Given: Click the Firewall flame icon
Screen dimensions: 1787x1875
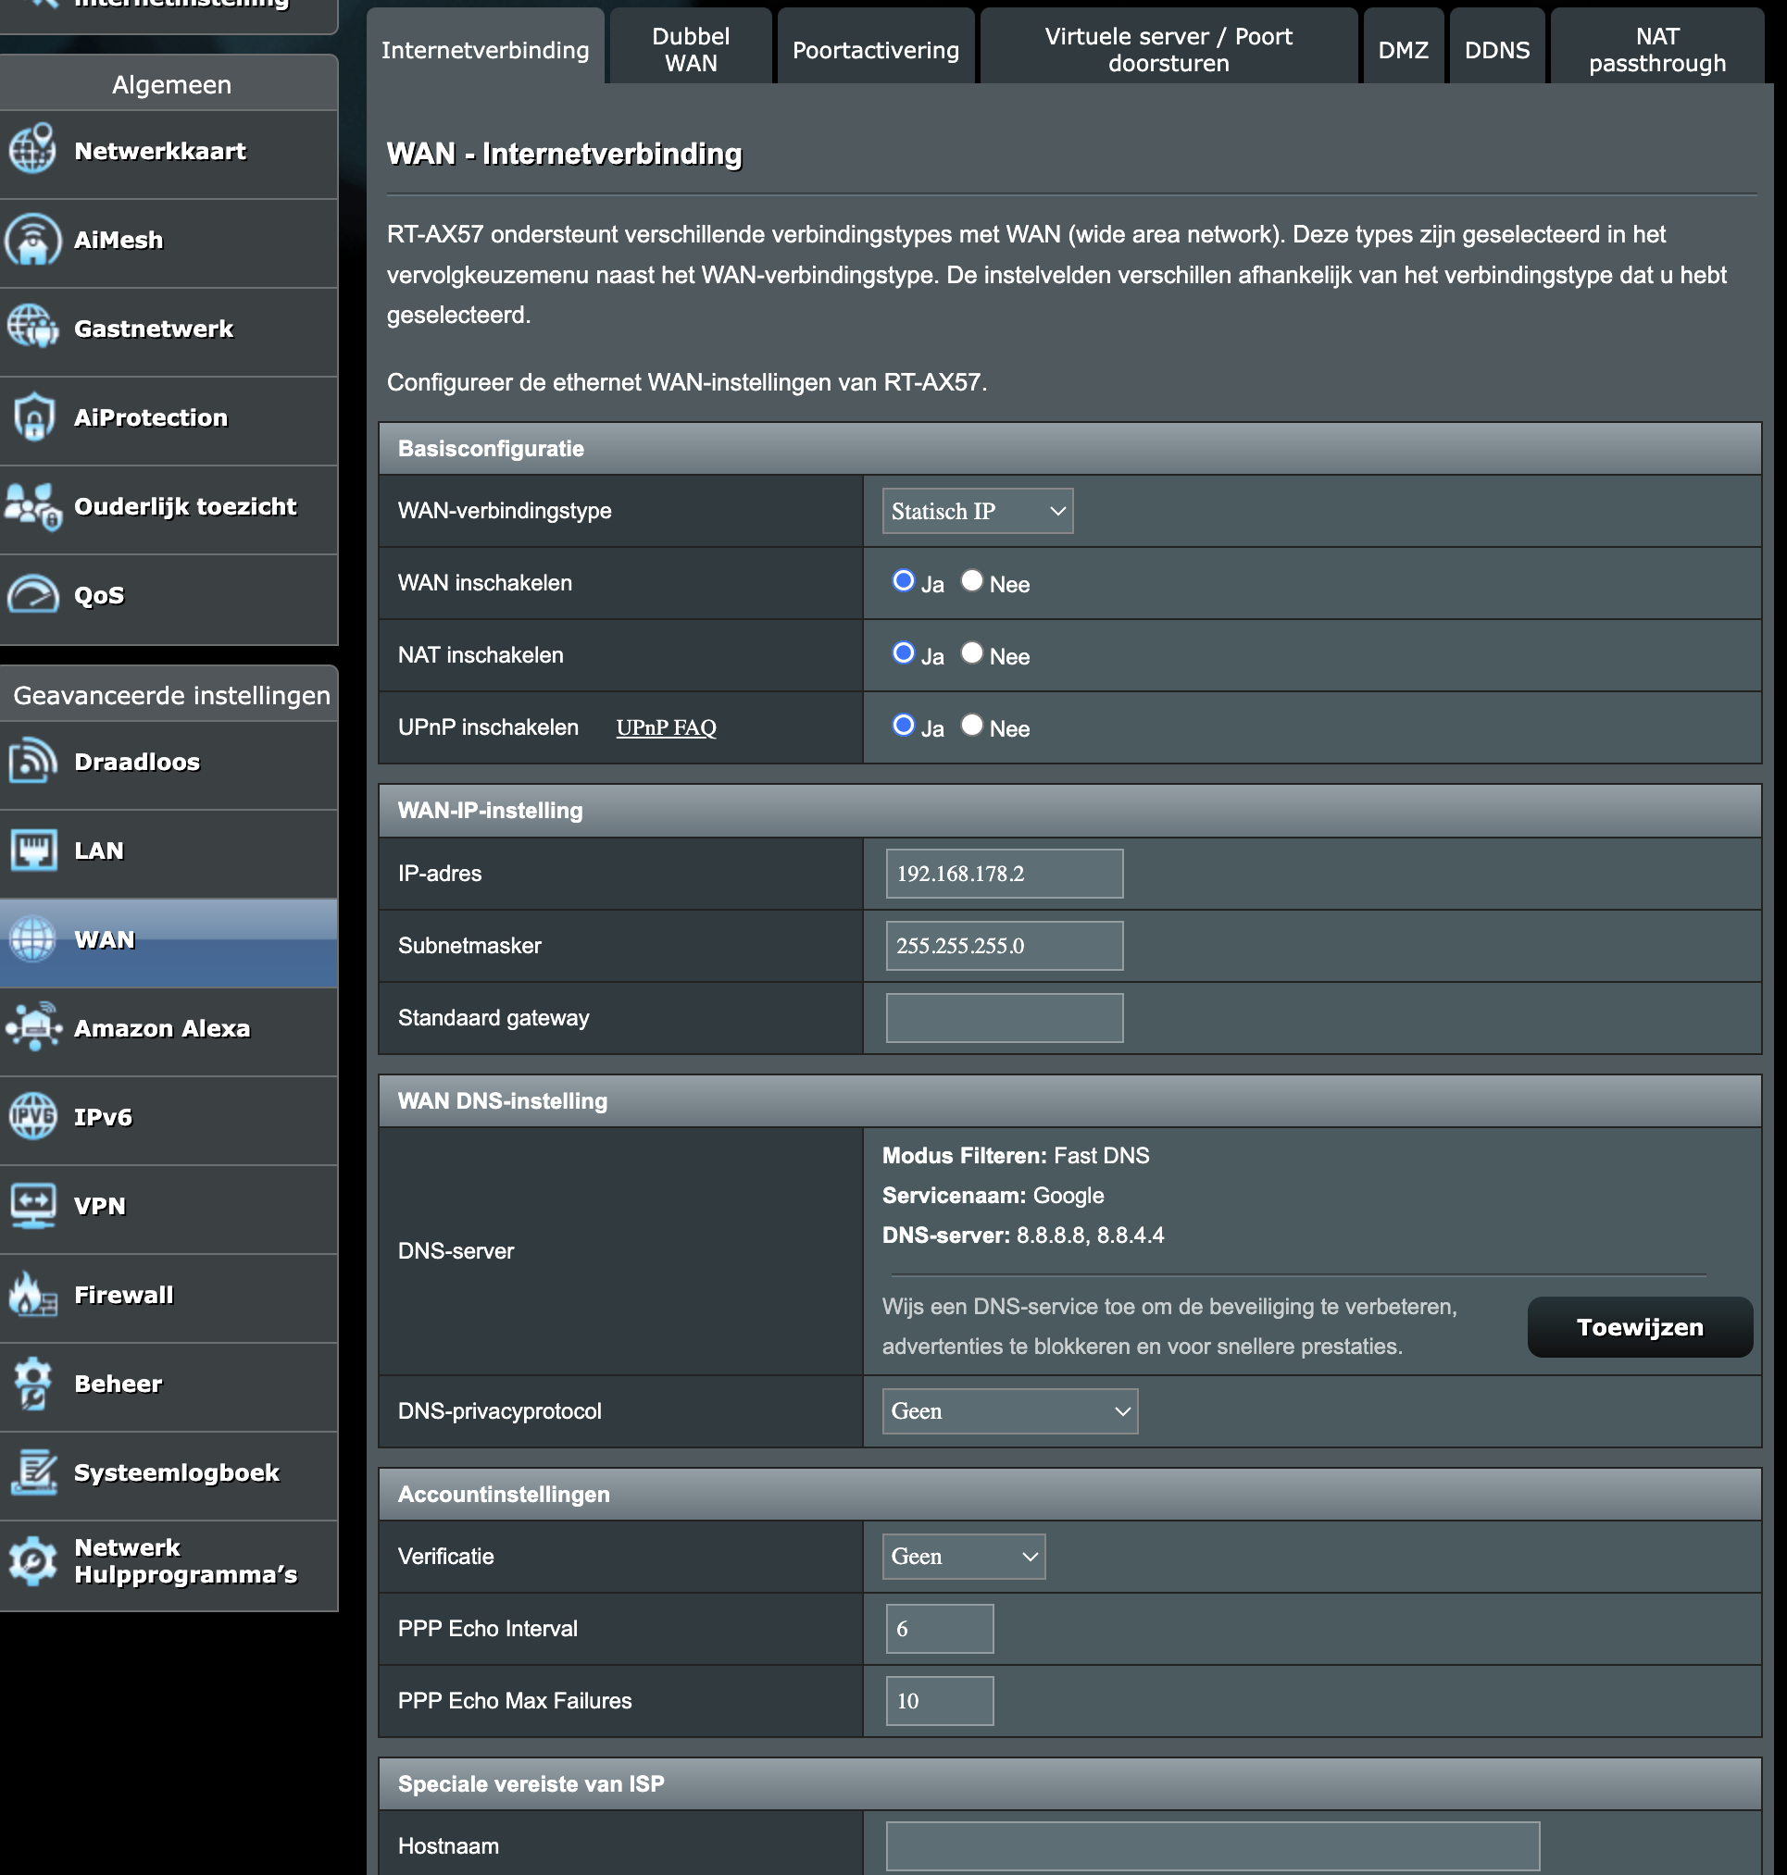Looking at the screenshot, I should pos(33,1294).
